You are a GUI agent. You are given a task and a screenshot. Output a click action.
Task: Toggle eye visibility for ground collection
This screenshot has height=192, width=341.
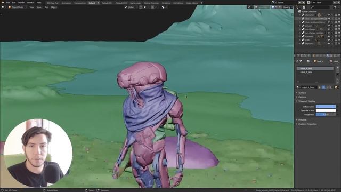[x=329, y=26]
